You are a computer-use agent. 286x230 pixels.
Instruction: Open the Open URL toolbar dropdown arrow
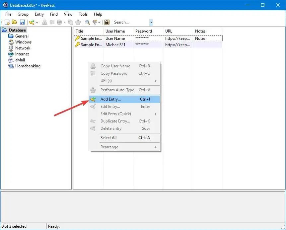click(65, 23)
